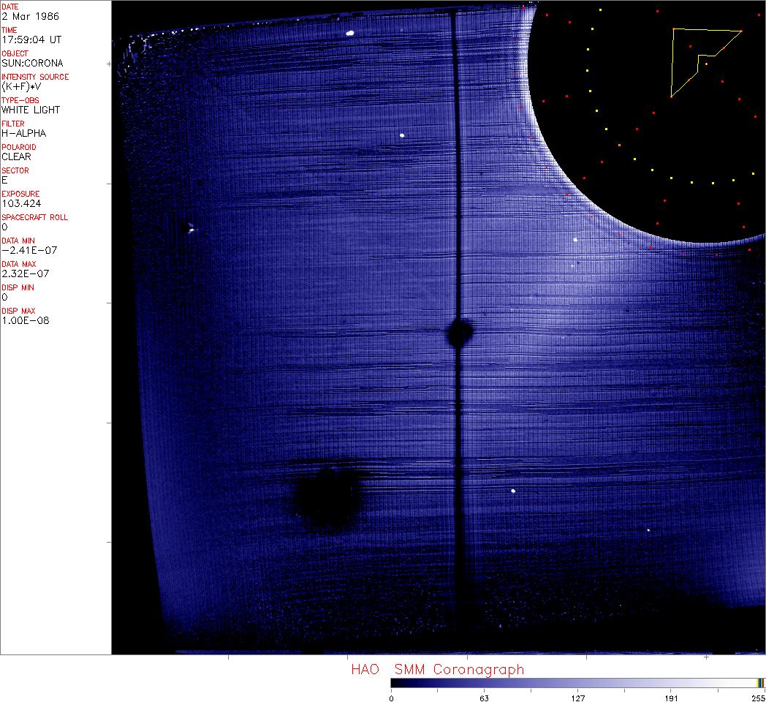Click the HAO SMM Coronagraph title

click(437, 669)
